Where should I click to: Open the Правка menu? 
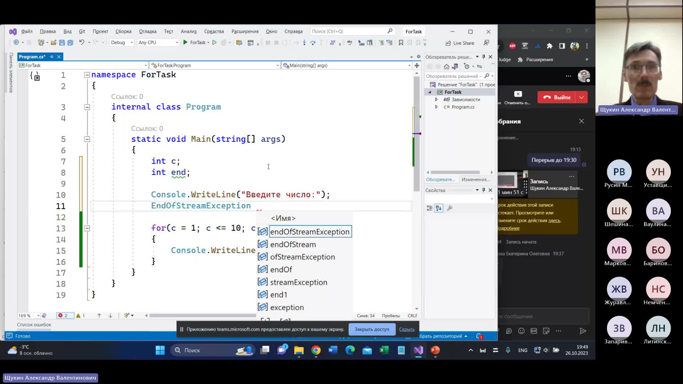pyautogui.click(x=48, y=31)
